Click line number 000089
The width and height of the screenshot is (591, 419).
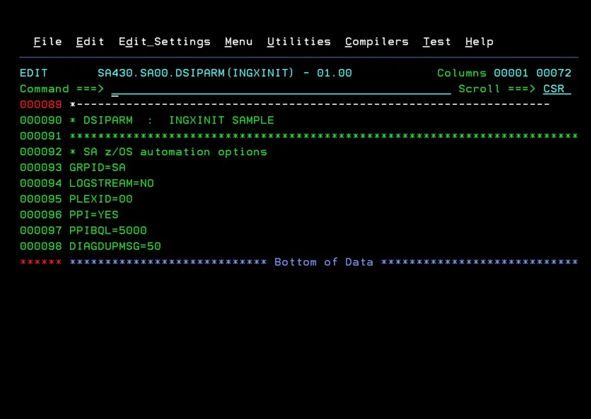pos(40,104)
